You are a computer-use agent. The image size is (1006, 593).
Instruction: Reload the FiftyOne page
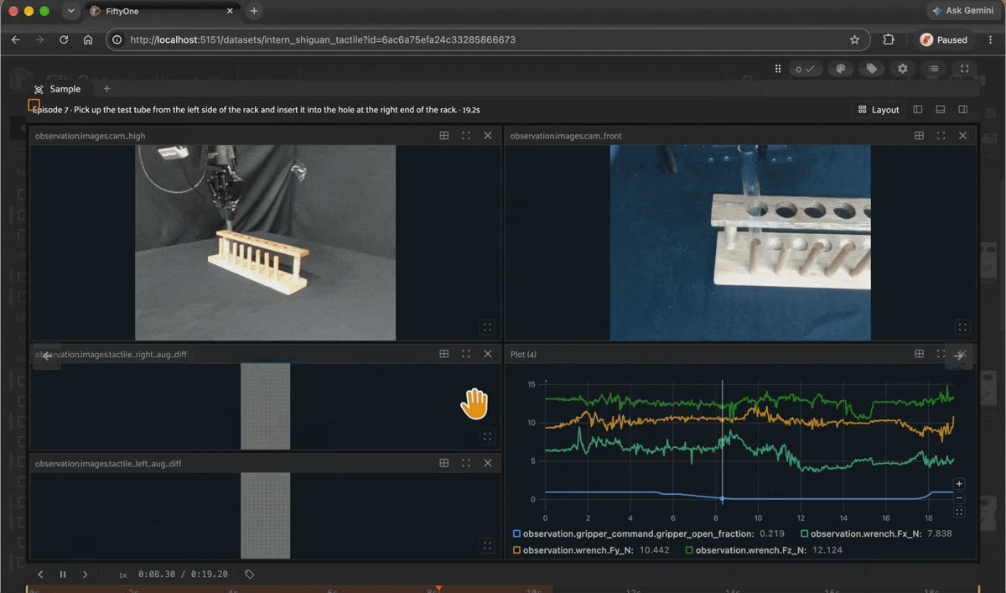(64, 39)
